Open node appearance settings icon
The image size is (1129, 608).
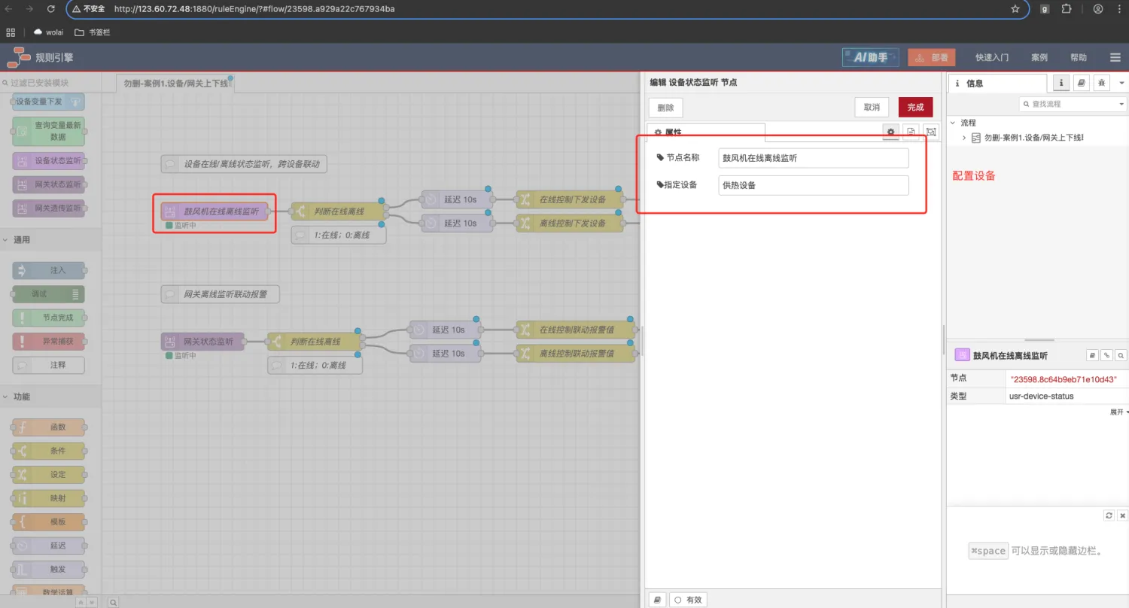pos(931,132)
